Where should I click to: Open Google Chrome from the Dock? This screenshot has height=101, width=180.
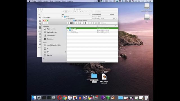coord(65,98)
